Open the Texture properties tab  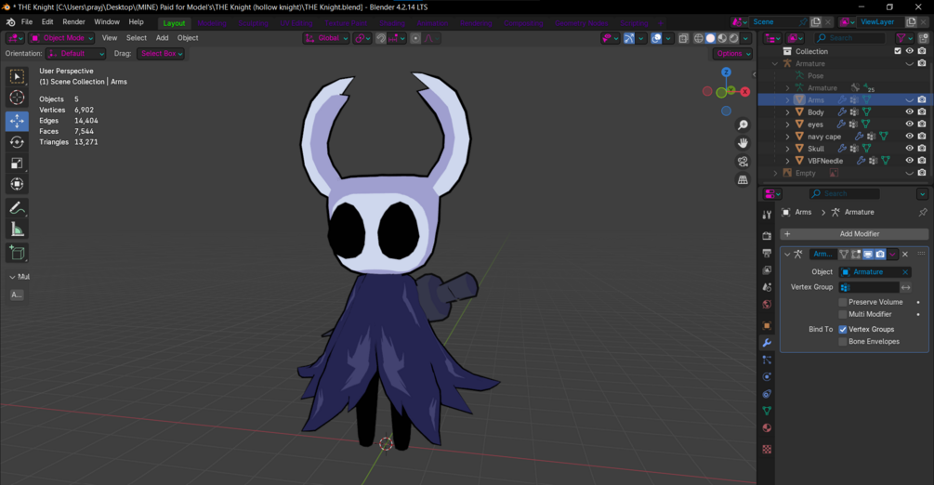click(767, 450)
